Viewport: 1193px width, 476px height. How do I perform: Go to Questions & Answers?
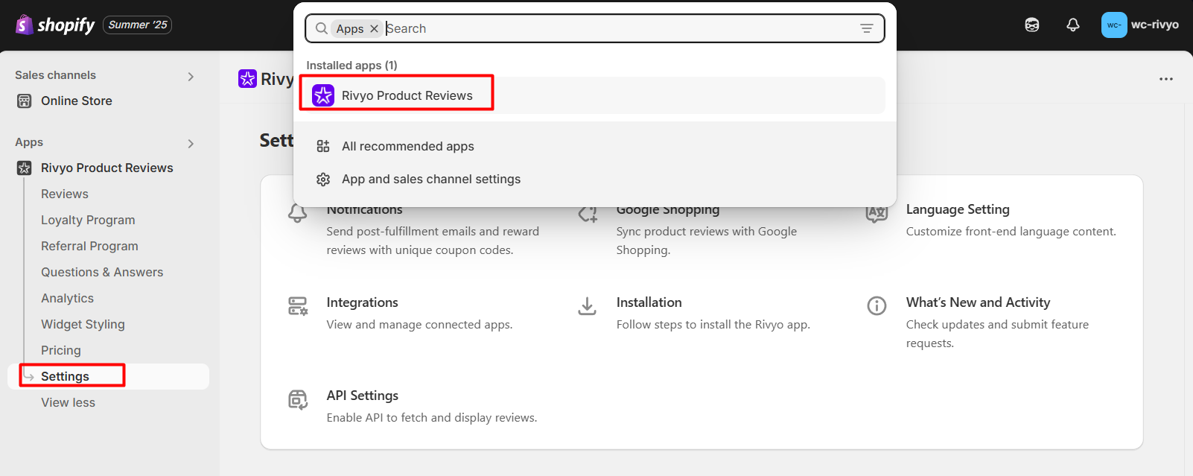102,272
